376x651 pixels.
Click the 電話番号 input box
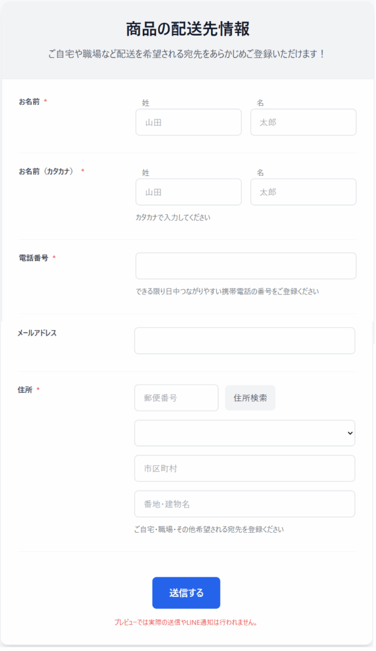tap(246, 266)
